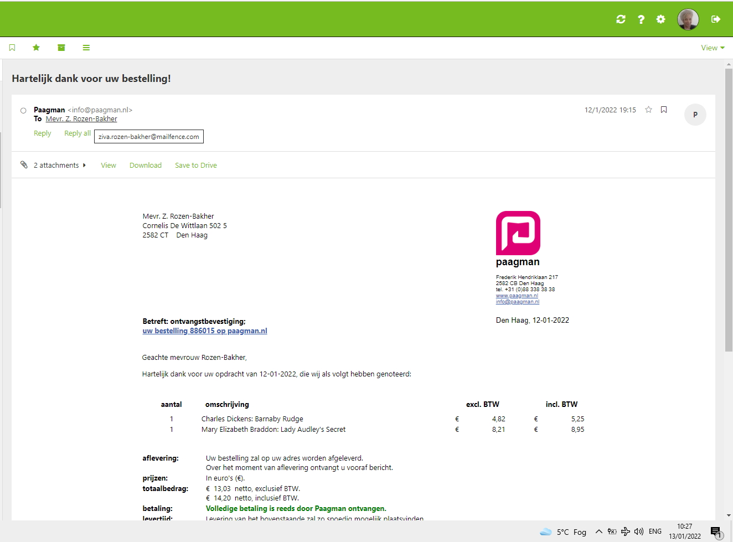Open the www.paagman.nl link

(517, 296)
